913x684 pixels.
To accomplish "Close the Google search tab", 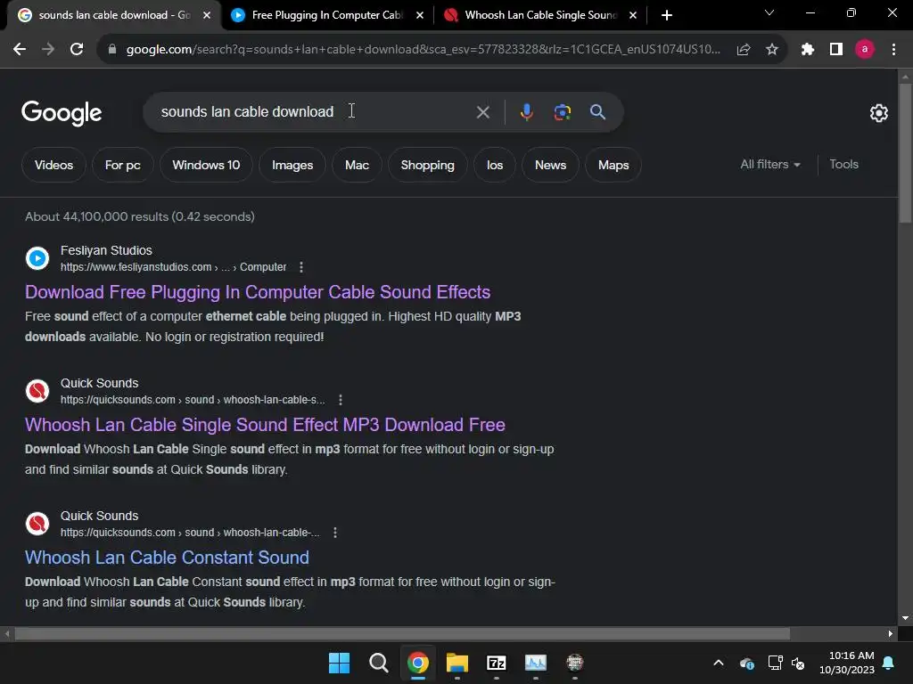I will click(207, 15).
